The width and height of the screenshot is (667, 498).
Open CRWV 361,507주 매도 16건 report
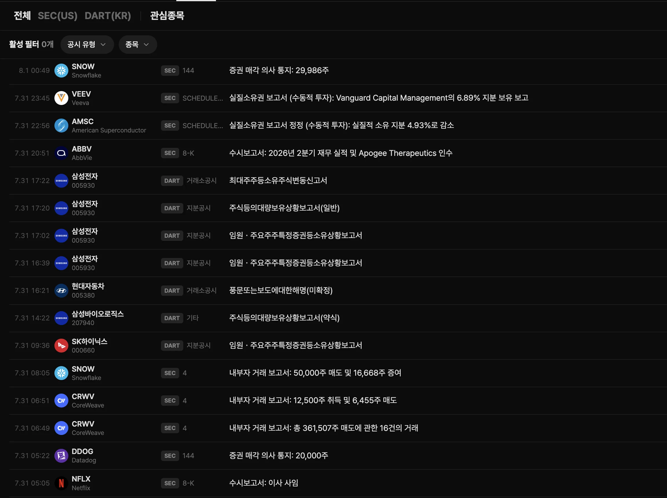pyautogui.click(x=324, y=428)
